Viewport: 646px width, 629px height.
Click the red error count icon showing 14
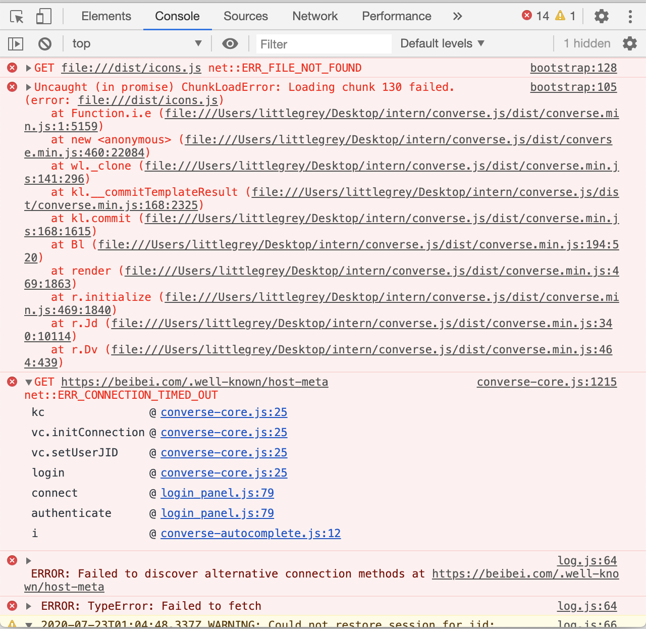point(526,16)
